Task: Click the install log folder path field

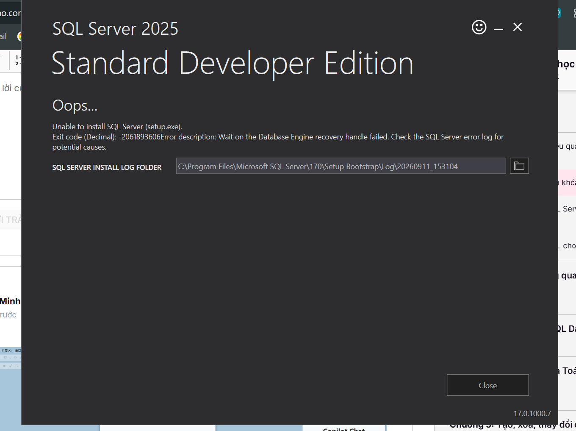Action: tap(341, 166)
